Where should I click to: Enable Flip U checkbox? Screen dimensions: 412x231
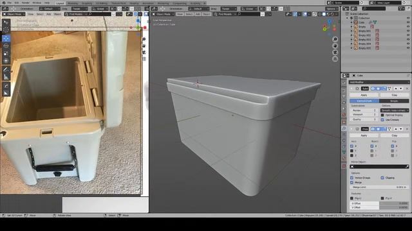(x=352, y=198)
